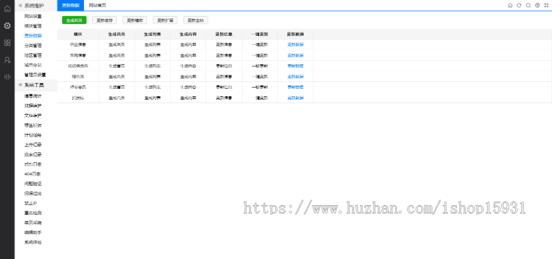Click the home icon at the top right
Image resolution: width=552 pixels, height=259 pixels.
tap(510, 6)
